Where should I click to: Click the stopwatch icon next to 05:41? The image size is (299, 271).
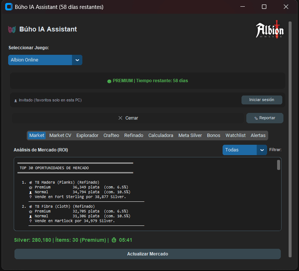[x=114, y=240]
